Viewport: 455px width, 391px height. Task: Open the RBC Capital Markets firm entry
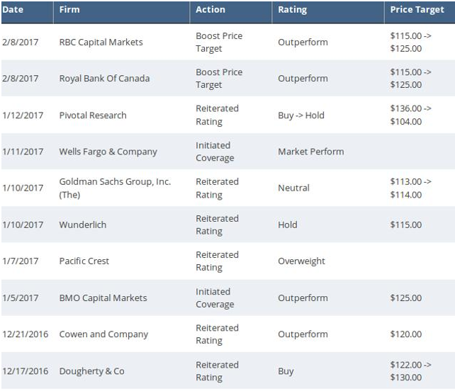[x=101, y=42]
